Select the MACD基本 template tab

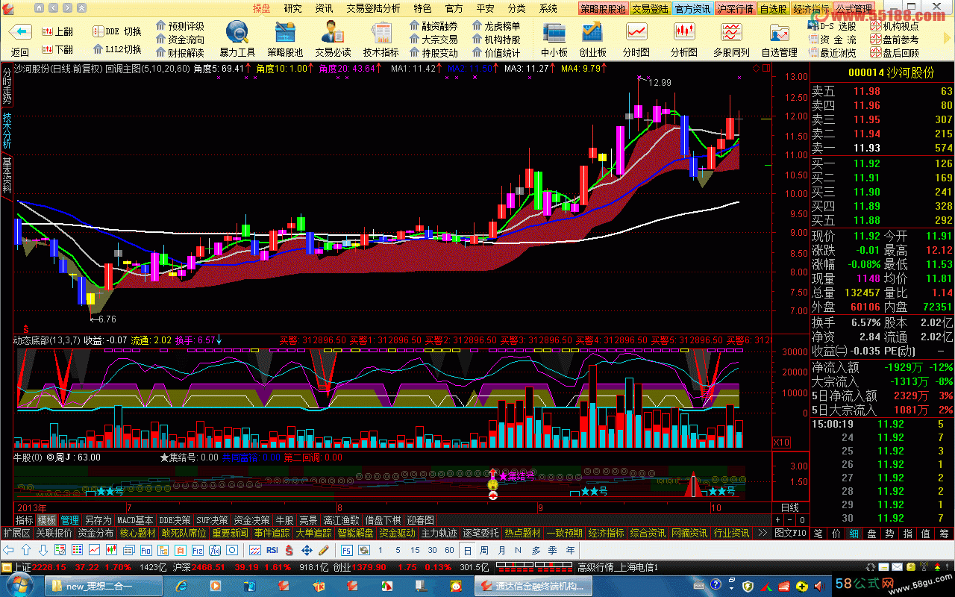click(x=135, y=520)
